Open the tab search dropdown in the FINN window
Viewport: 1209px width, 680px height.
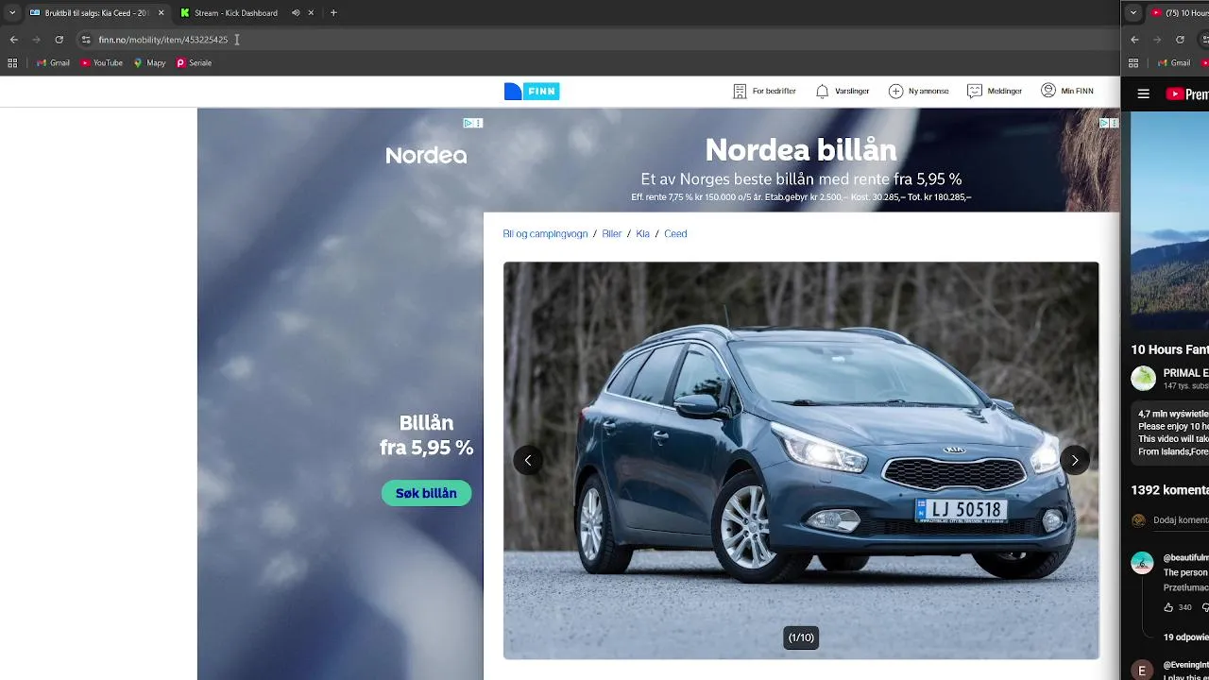(x=12, y=13)
